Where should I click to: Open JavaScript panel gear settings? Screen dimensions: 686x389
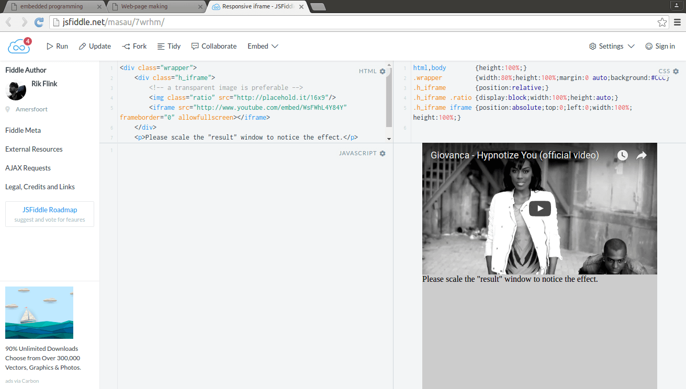383,153
